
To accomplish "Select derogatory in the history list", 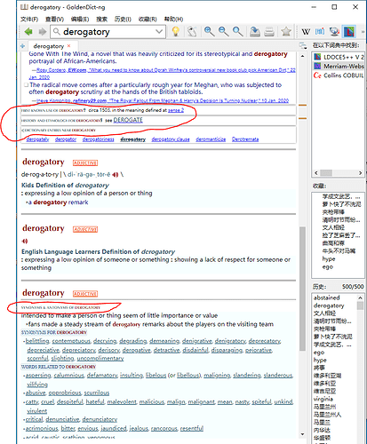I will coord(329,305).
